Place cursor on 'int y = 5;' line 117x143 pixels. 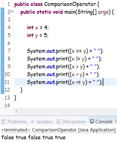[x=38, y=35]
